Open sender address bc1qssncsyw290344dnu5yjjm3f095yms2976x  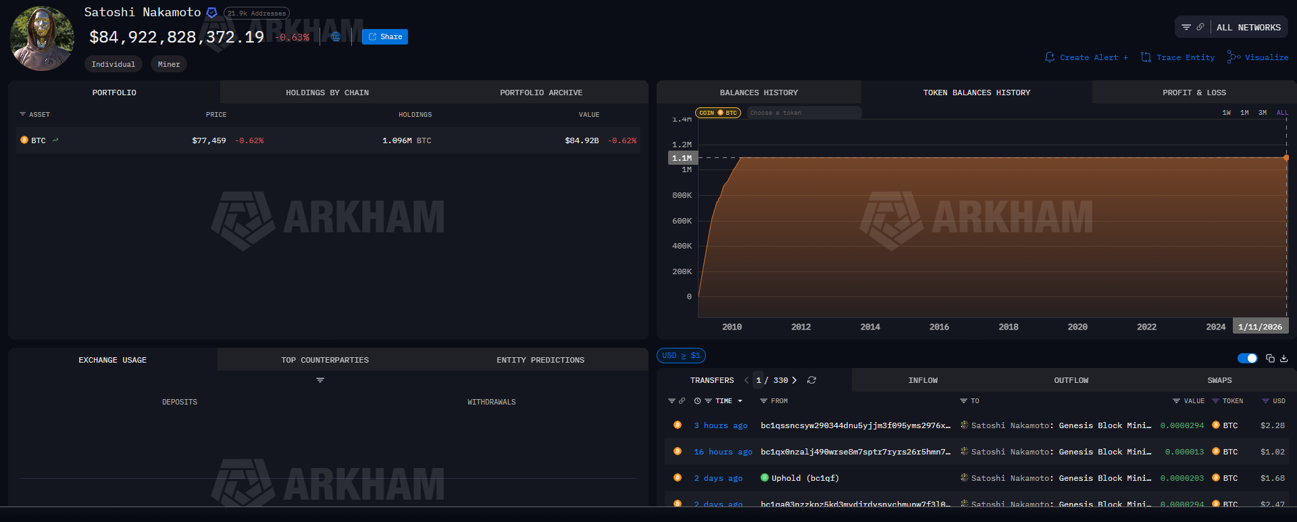point(855,425)
